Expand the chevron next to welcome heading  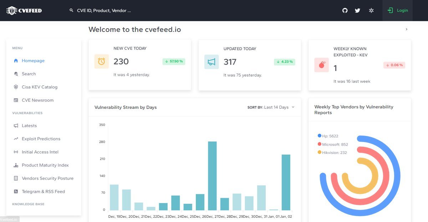tap(407, 29)
